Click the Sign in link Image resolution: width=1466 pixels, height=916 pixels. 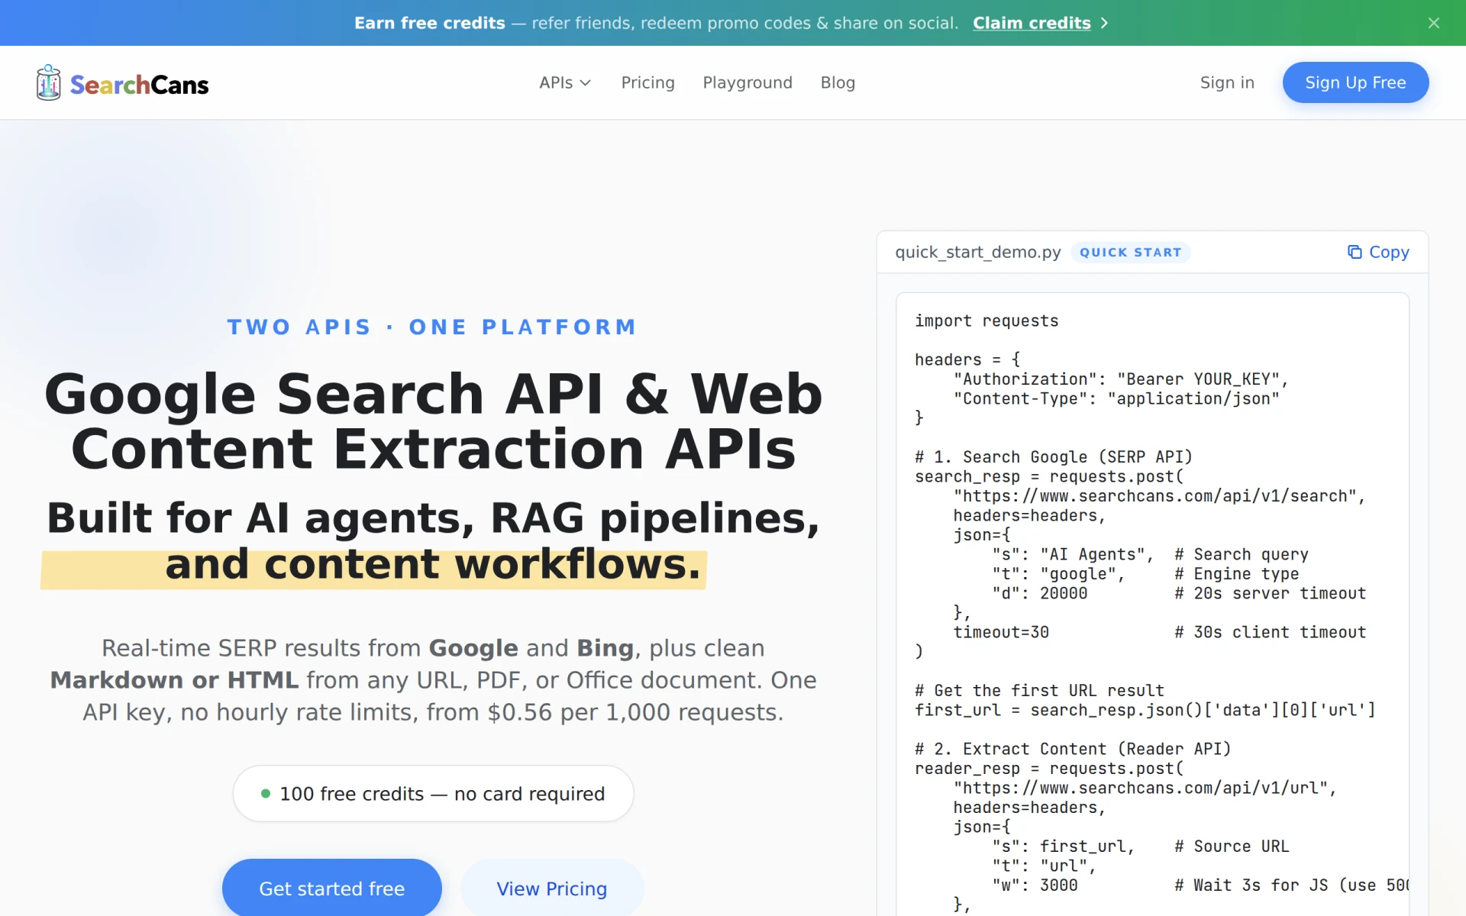point(1227,82)
